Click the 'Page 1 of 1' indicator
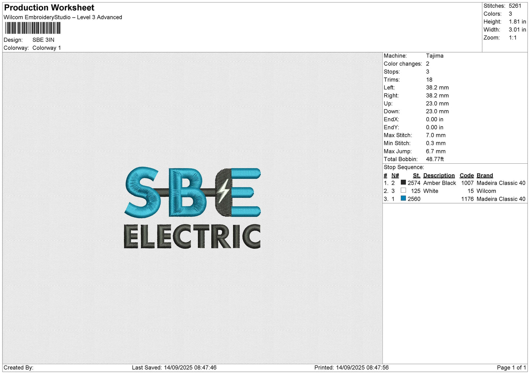The width and height of the screenshot is (530, 374). (511, 368)
